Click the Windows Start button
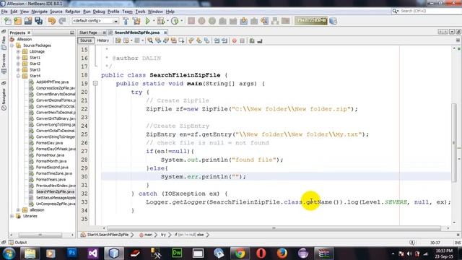The image size is (462, 260). point(9,253)
